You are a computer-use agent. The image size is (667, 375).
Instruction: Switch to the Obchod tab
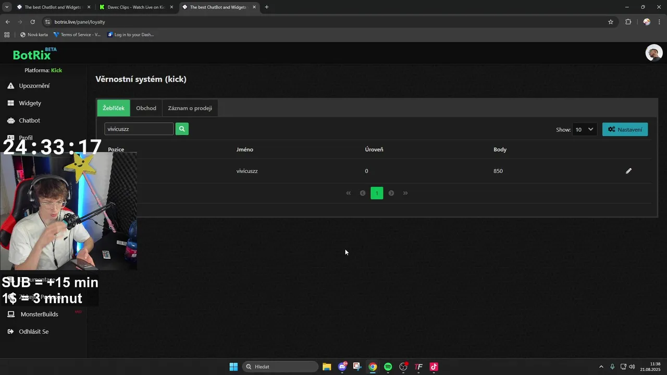pyautogui.click(x=146, y=108)
